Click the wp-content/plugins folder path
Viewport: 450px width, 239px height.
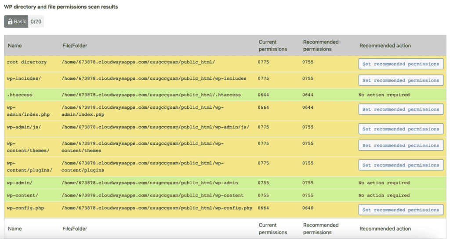point(143,167)
